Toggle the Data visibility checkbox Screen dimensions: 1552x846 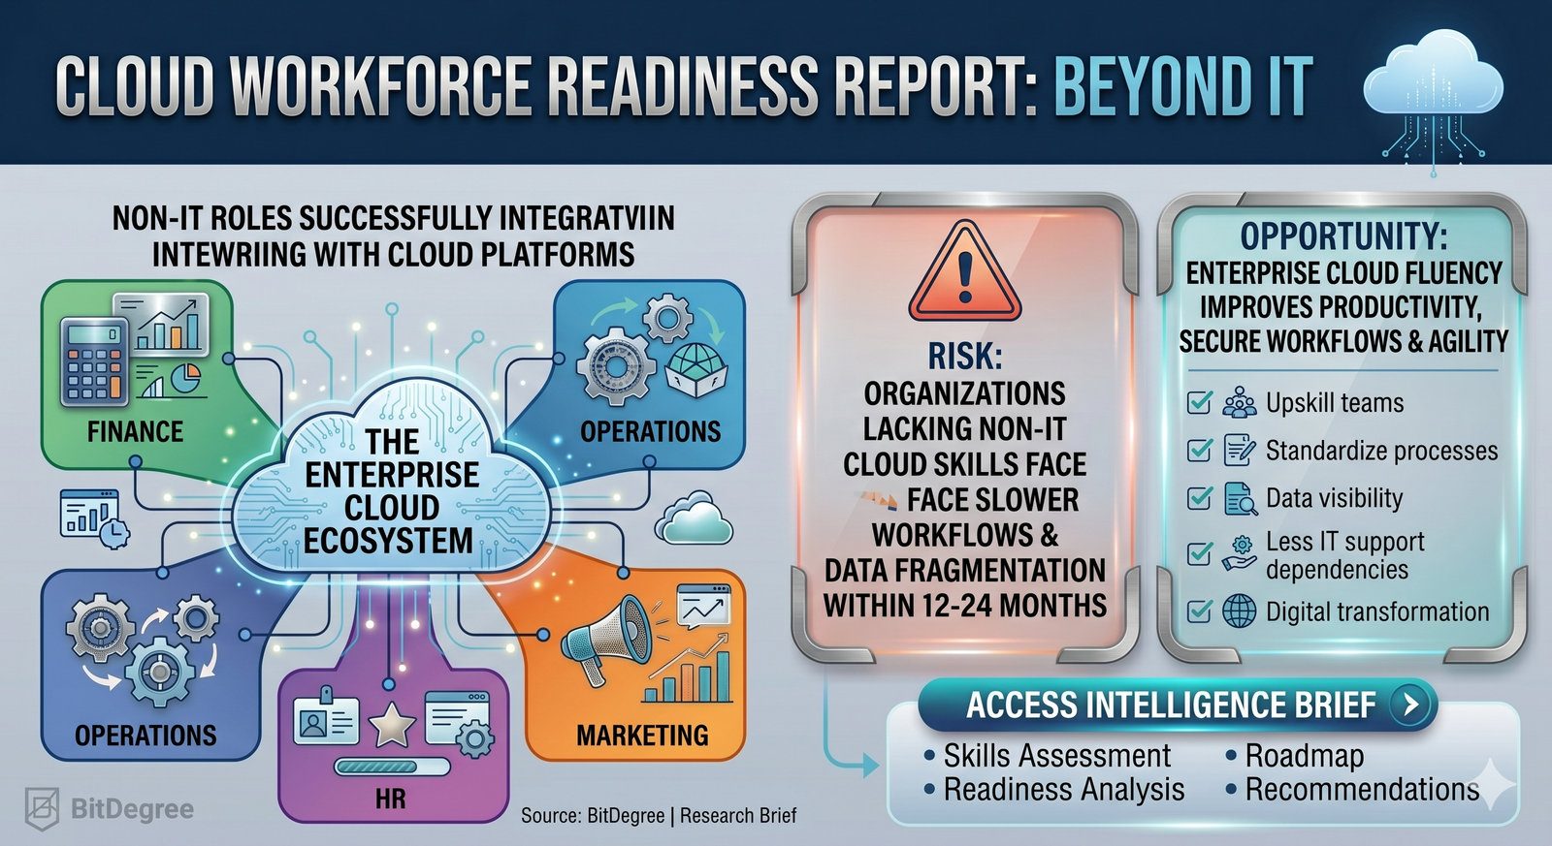[x=1200, y=498]
